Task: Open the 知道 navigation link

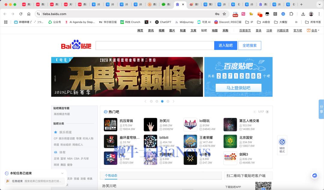Action: (x=183, y=31)
